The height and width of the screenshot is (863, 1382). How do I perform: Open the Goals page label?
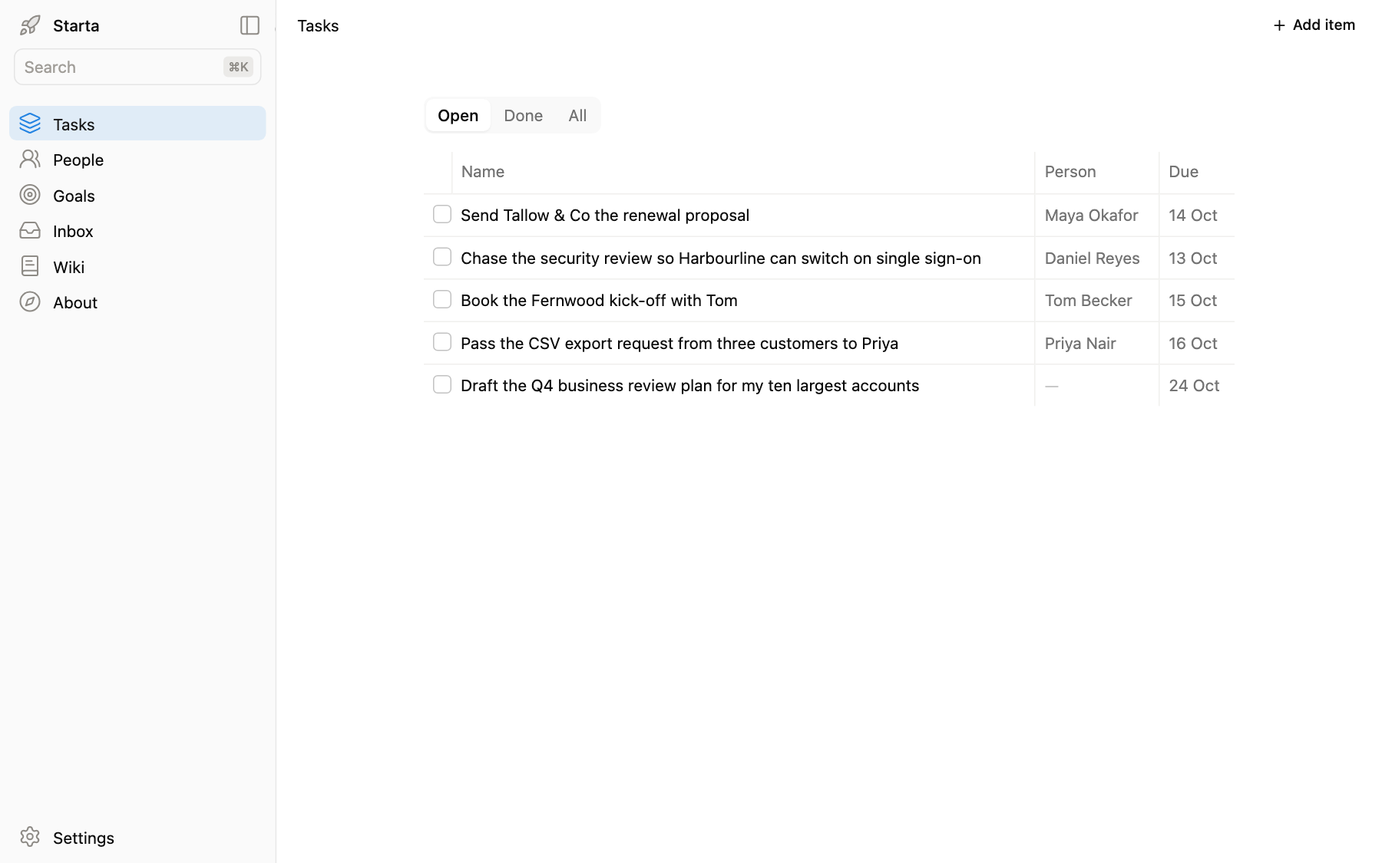coord(74,196)
